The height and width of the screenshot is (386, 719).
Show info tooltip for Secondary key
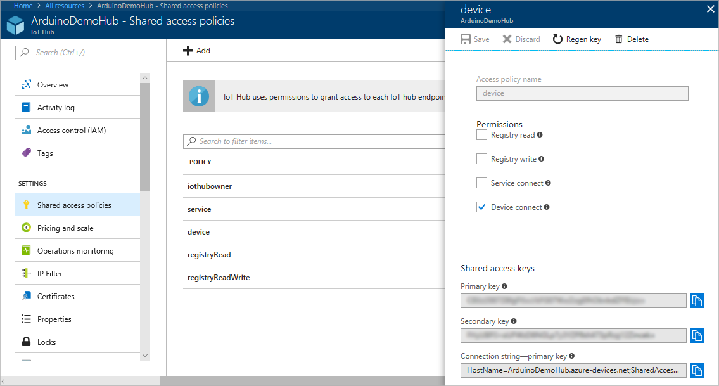click(514, 321)
